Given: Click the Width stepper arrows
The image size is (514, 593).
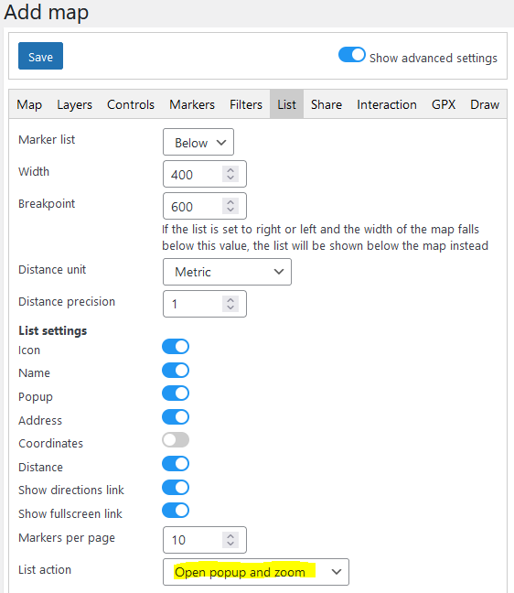Looking at the screenshot, I should (230, 174).
